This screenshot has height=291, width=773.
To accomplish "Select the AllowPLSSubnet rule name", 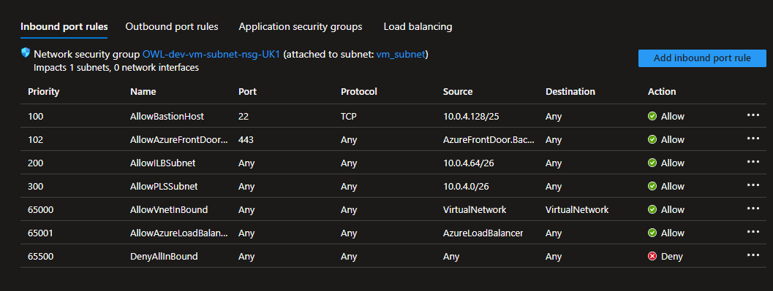I will (164, 186).
